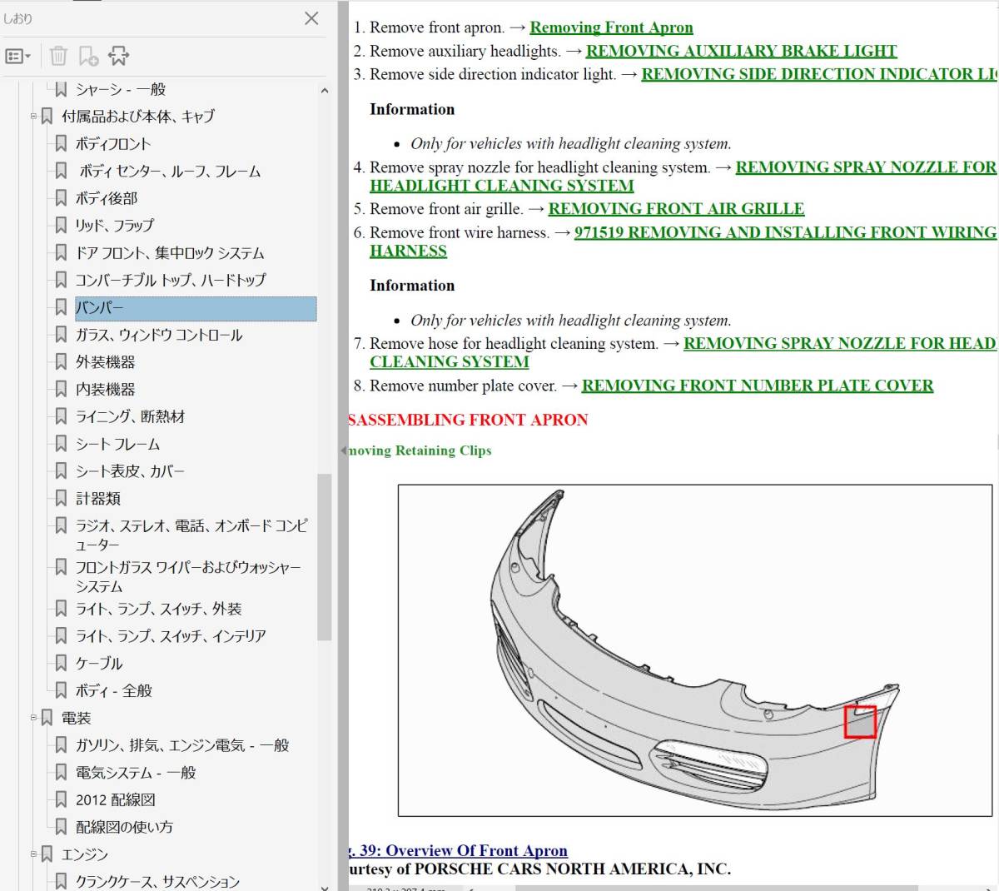
Task: Close the しおり bookmarks panel
Action: (x=311, y=18)
